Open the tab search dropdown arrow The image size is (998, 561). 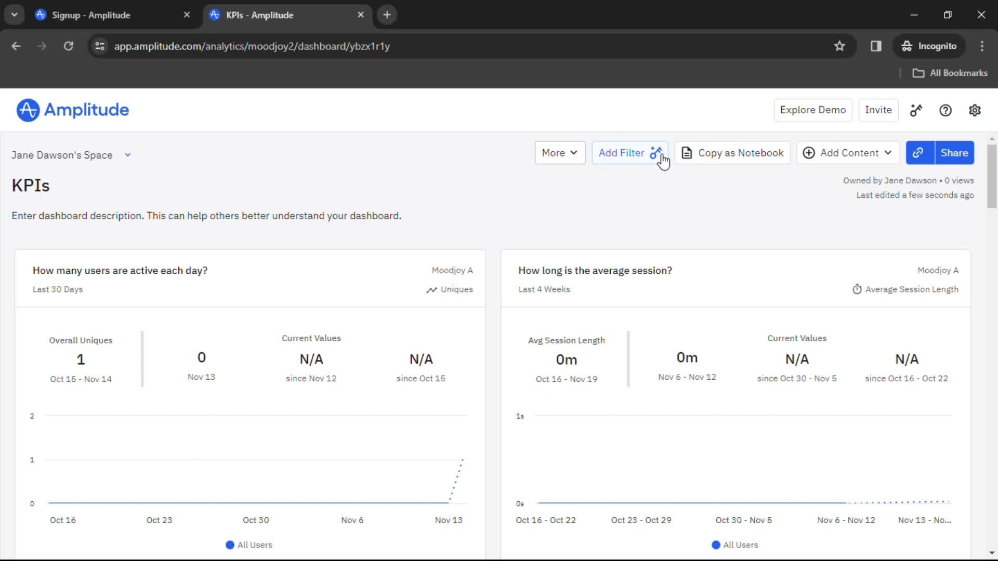(15, 15)
